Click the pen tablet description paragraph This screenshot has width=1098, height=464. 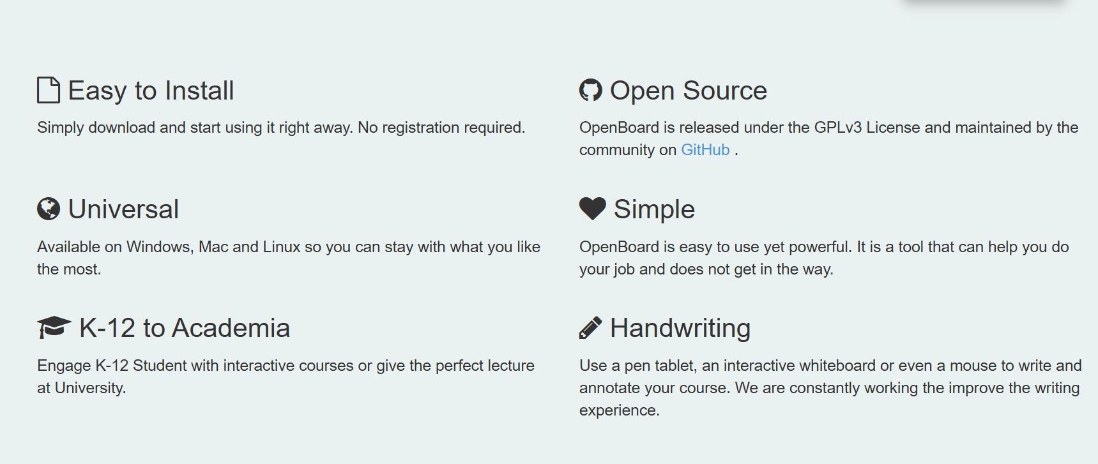pos(830,387)
